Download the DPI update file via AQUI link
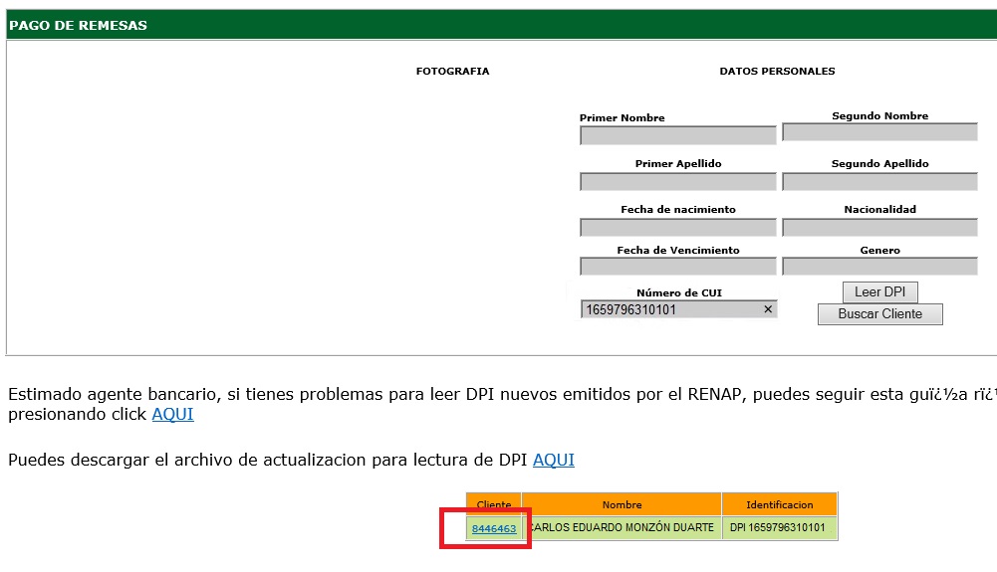The image size is (997, 572). tap(553, 460)
